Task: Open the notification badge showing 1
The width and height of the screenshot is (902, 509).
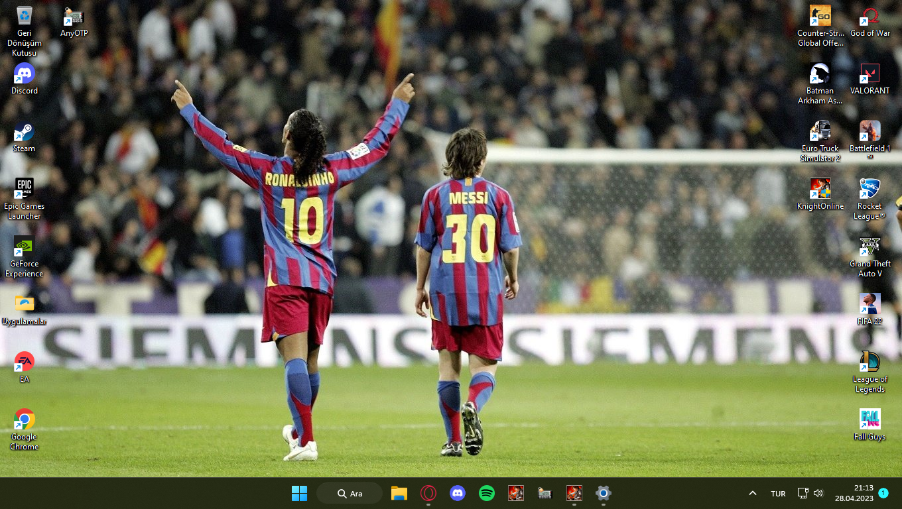Action: click(x=883, y=493)
